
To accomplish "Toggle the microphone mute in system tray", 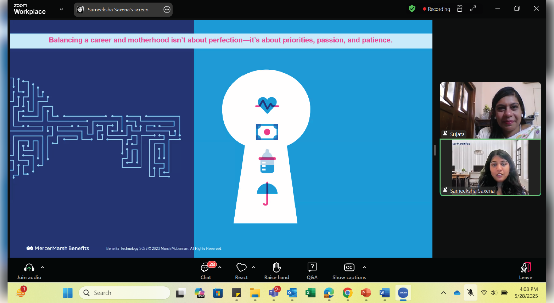I will pyautogui.click(x=470, y=293).
